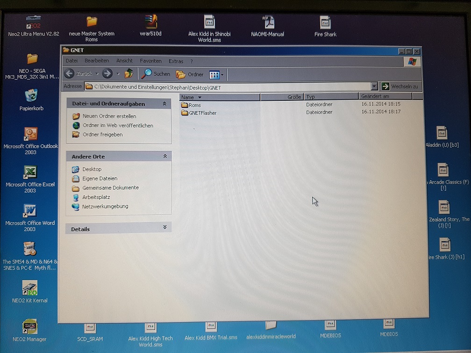471x353 pixels.
Task: Open the Bearbeiten menu
Action: (97, 61)
